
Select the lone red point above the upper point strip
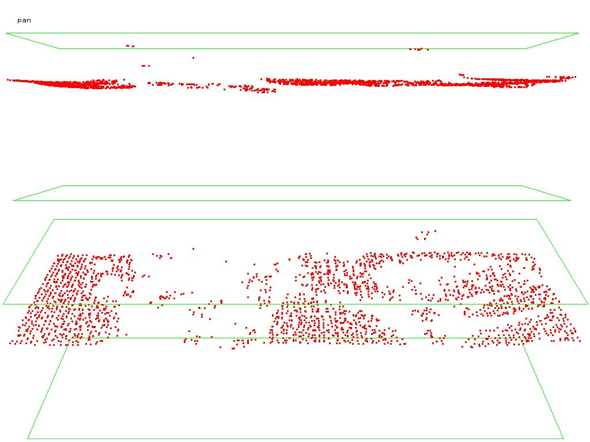pyautogui.click(x=193, y=58)
